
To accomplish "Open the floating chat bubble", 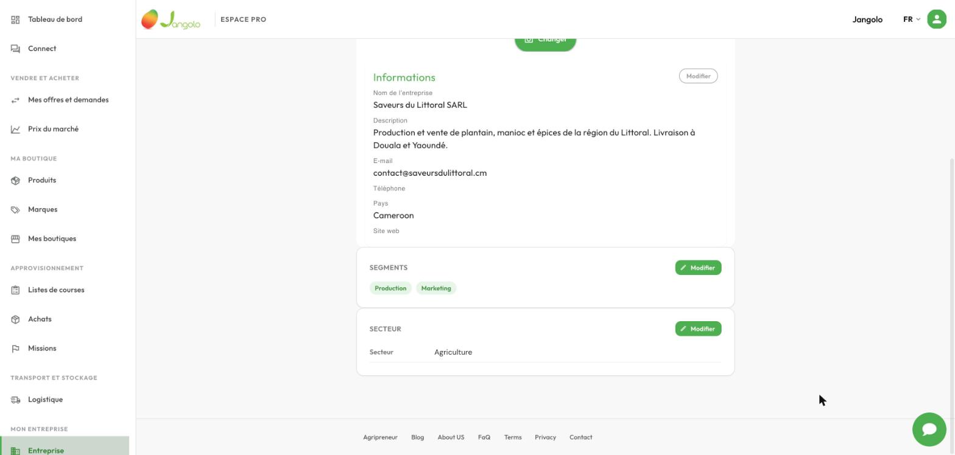I will click(929, 429).
